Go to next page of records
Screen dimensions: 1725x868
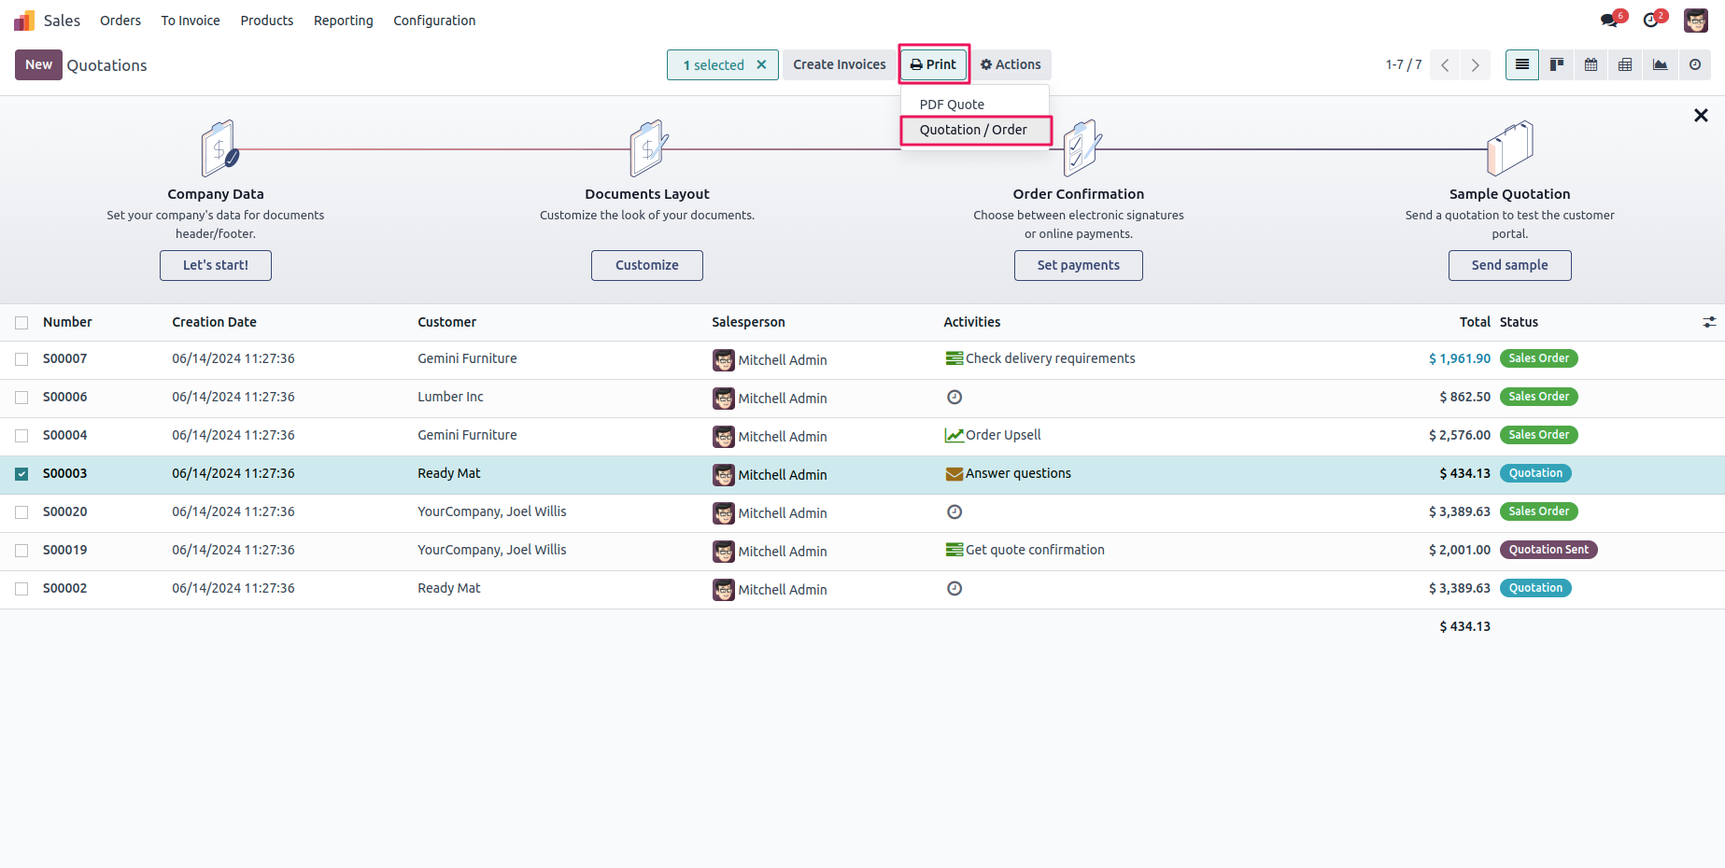1476,64
